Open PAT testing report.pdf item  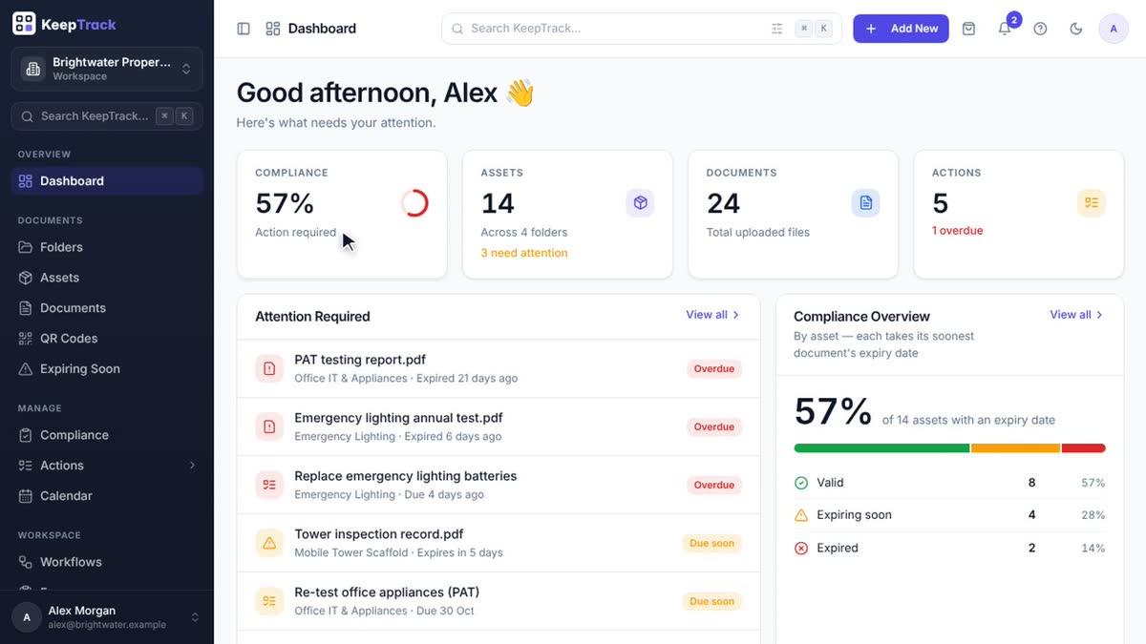point(499,368)
